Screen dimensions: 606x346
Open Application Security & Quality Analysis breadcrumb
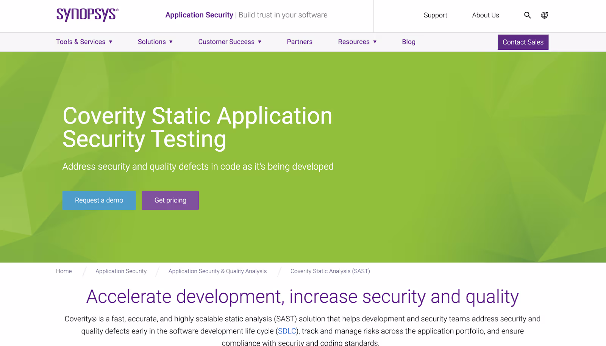217,271
